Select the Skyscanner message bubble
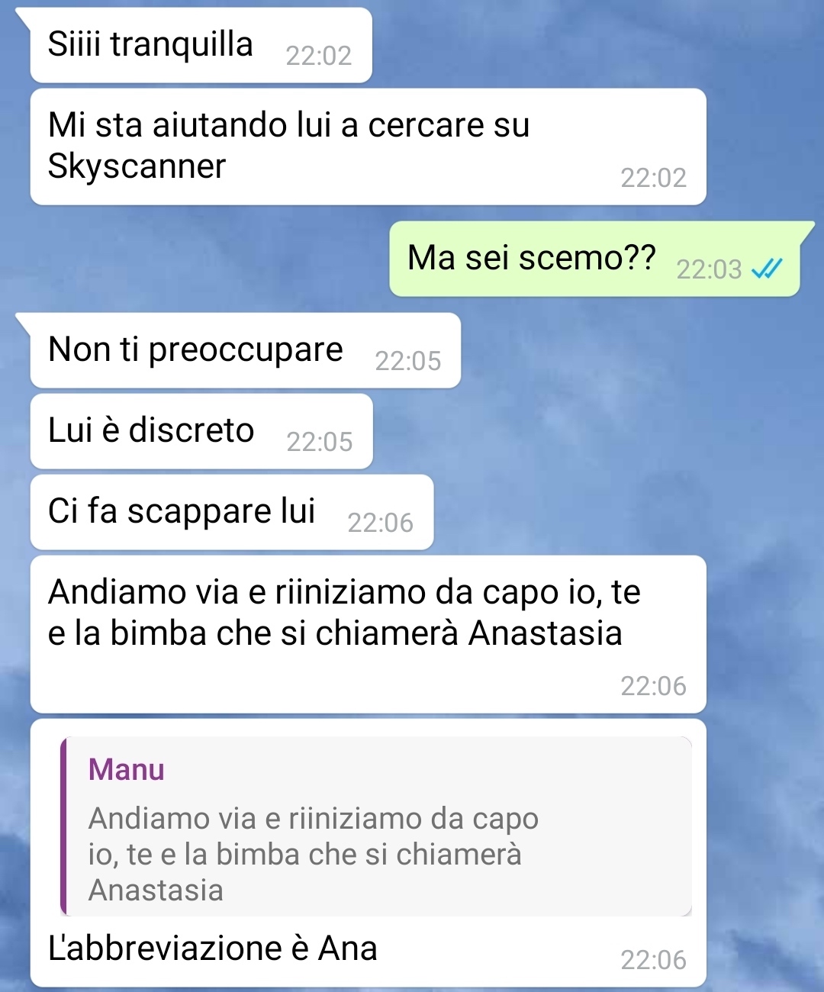This screenshot has height=992, width=824. [368, 147]
